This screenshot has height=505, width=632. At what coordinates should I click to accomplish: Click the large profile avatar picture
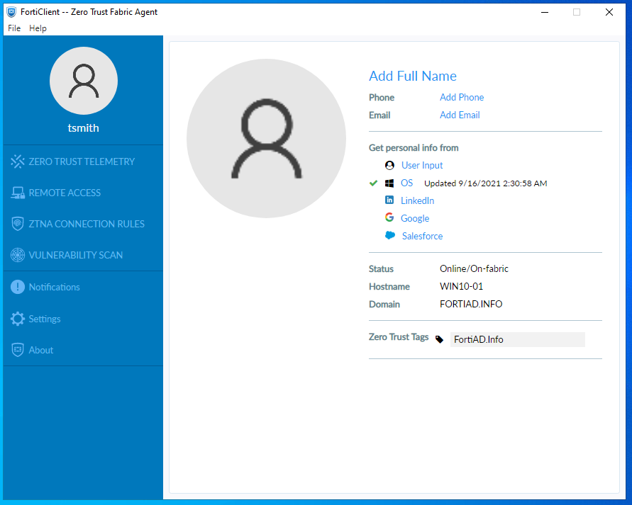tap(266, 138)
